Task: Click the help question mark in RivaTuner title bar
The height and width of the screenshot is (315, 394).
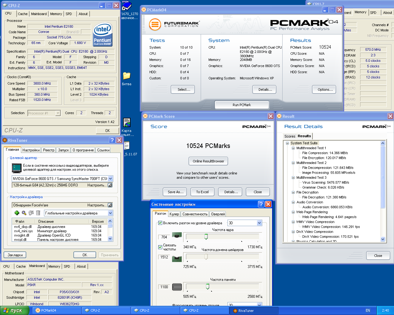Action: tap(112, 140)
